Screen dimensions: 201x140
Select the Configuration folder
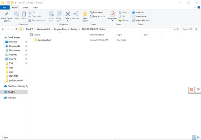[43, 40]
